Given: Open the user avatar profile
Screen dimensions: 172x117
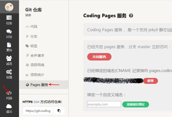Looking at the screenshot, I should [x=9, y=7].
